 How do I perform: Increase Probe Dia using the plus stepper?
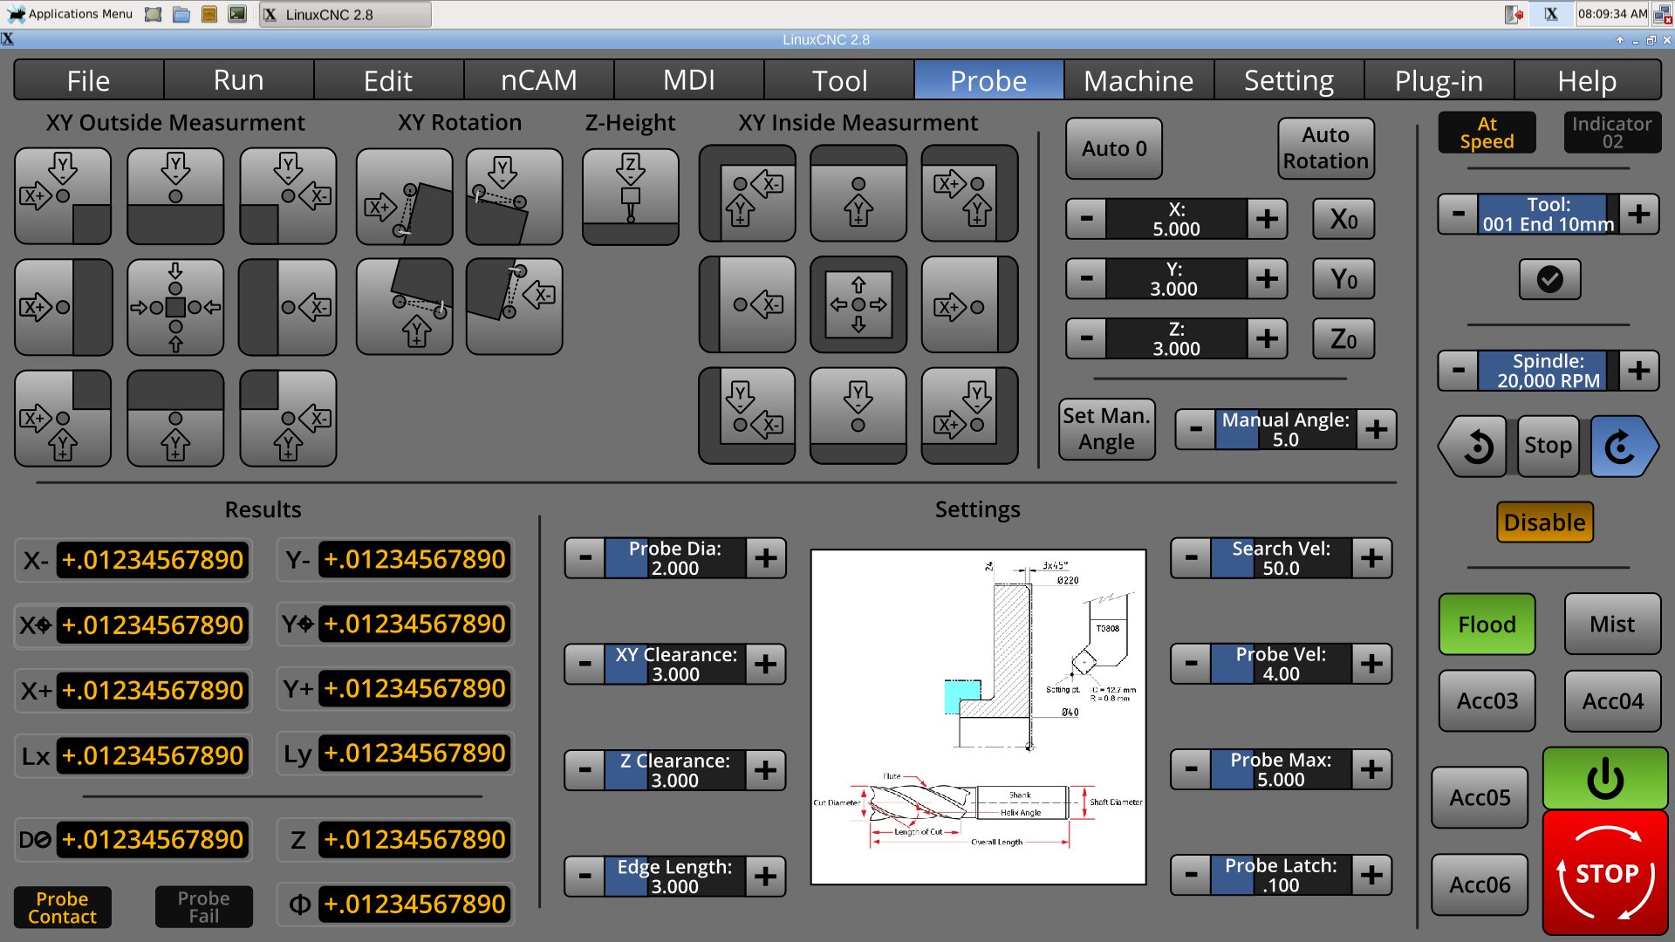point(766,557)
